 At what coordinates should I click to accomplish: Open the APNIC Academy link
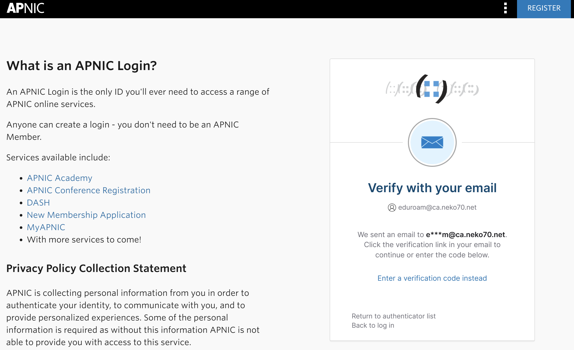[x=59, y=178]
